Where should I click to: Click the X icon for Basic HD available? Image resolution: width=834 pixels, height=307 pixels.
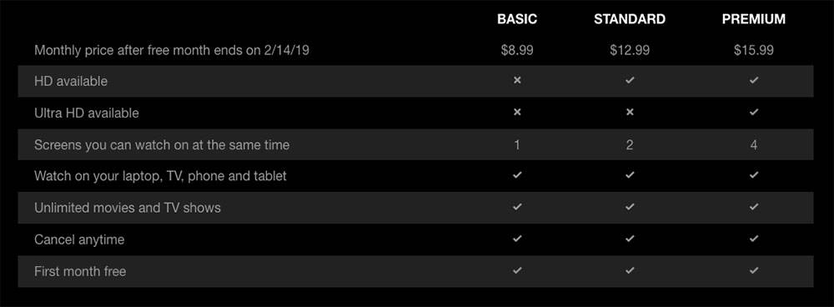[517, 81]
